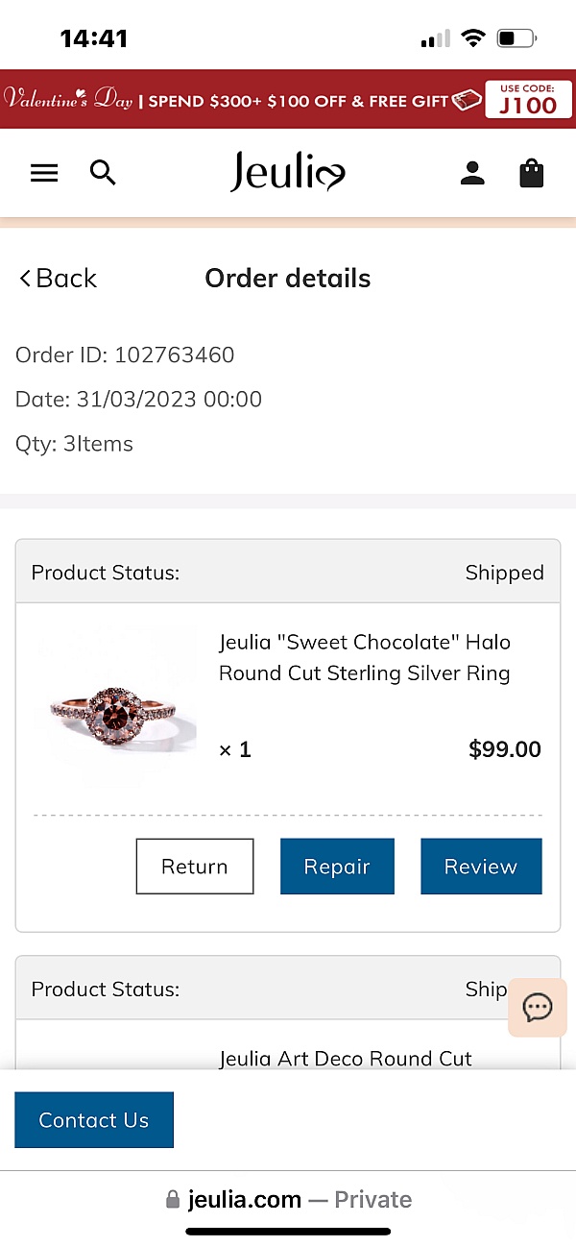Image resolution: width=576 pixels, height=1247 pixels.
Task: Open the shopping bag icon
Action: pos(531,173)
